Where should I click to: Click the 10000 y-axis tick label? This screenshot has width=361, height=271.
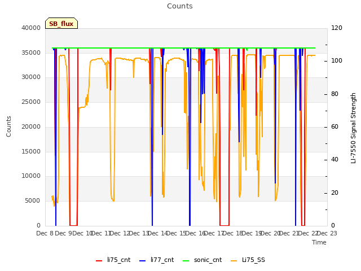(x=31, y=176)
